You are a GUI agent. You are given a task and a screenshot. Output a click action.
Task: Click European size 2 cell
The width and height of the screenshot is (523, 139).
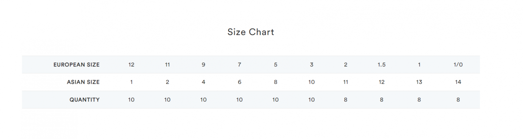coord(346,65)
